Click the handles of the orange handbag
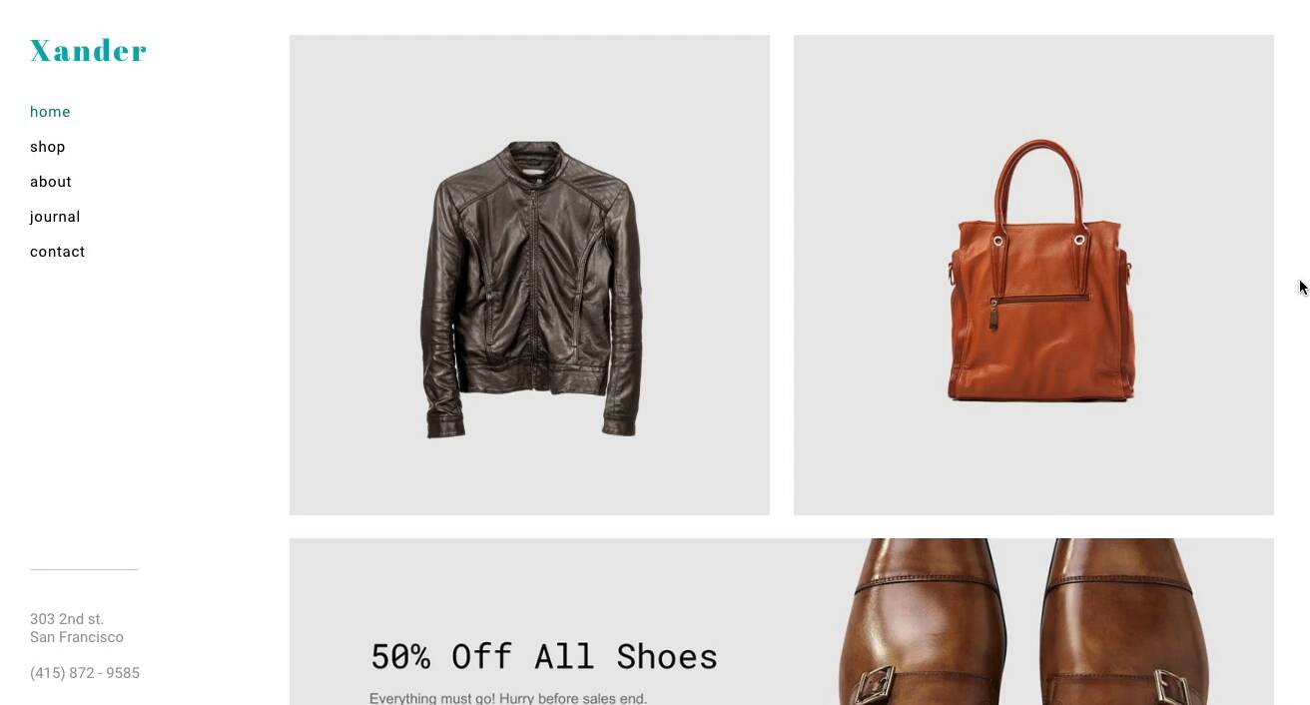The image size is (1310, 705). click(1038, 185)
